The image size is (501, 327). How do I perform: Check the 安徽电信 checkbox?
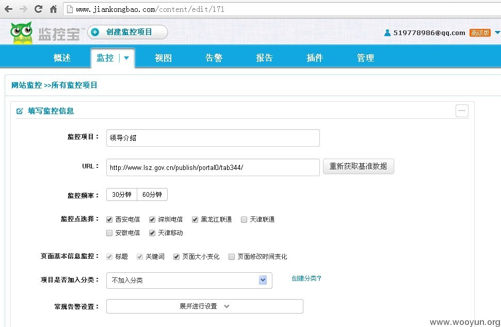coord(109,233)
